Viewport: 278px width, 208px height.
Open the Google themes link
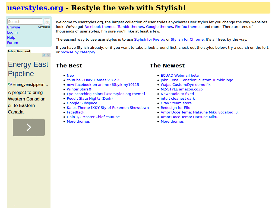pos(159,27)
